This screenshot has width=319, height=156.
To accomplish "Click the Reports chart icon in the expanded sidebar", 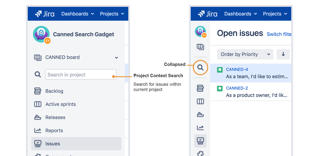I will (x=38, y=130).
